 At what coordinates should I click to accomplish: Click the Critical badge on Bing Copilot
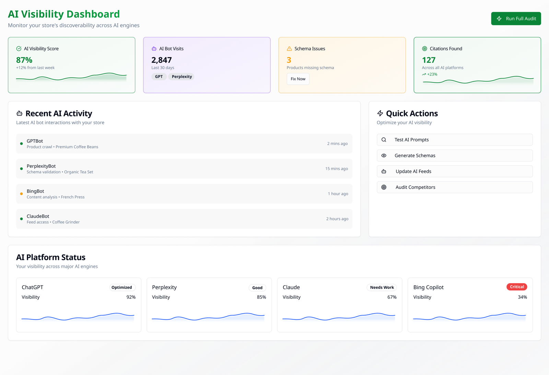point(517,287)
